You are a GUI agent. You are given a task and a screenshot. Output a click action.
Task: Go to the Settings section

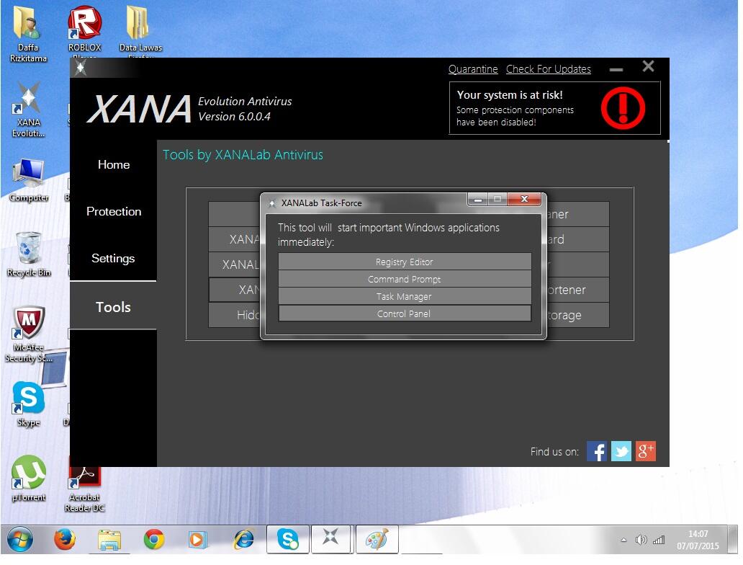point(113,258)
